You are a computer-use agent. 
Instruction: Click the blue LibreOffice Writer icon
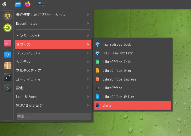point(98,97)
